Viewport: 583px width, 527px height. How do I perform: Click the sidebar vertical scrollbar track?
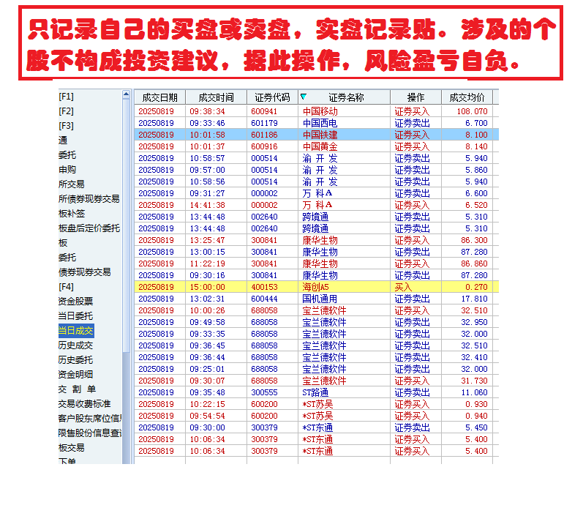click(x=126, y=407)
